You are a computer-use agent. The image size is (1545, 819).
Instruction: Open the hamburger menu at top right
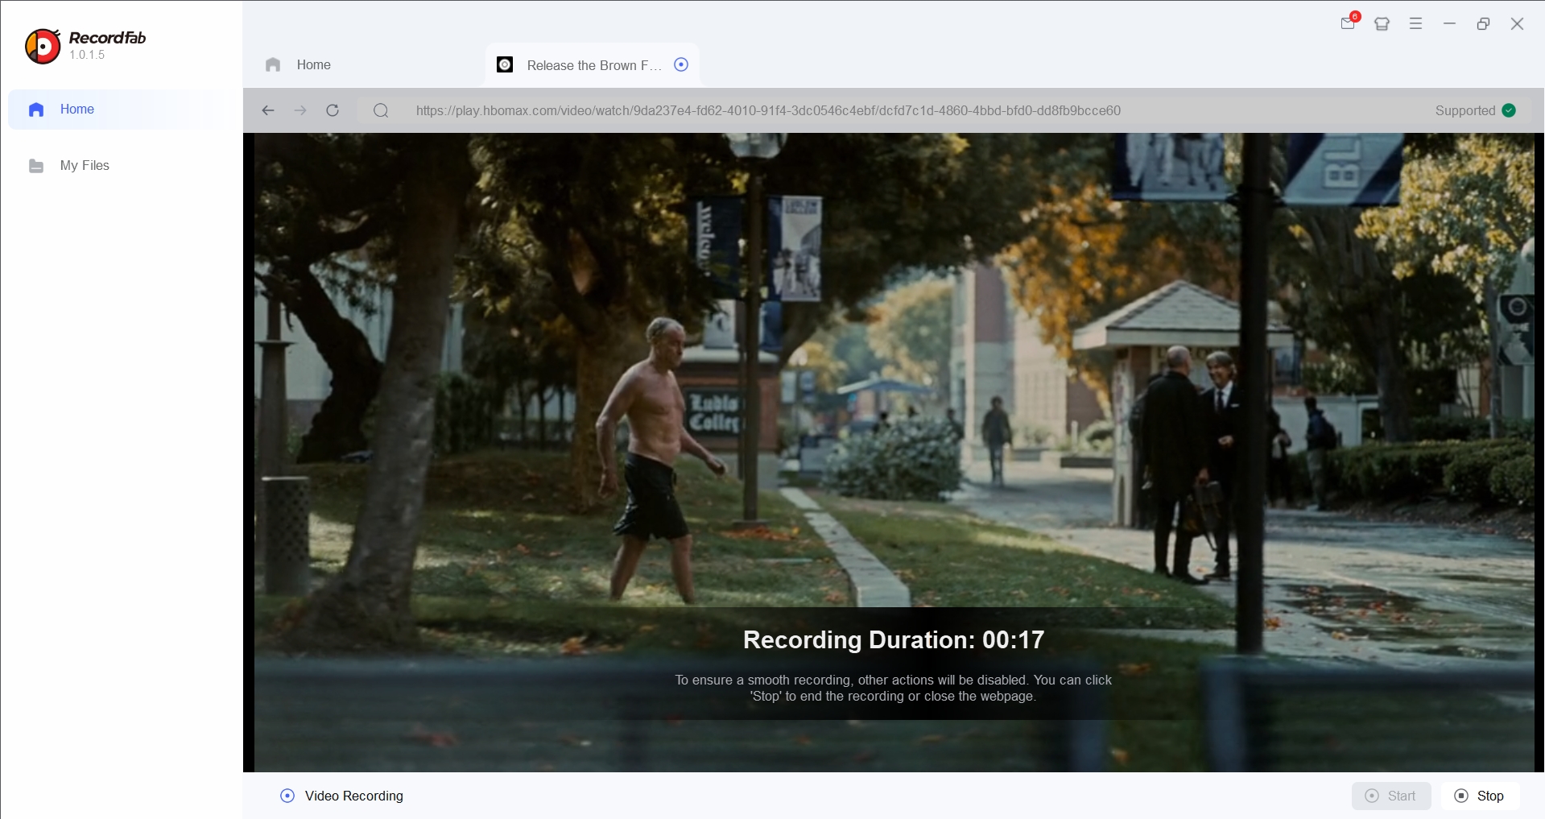(1415, 23)
